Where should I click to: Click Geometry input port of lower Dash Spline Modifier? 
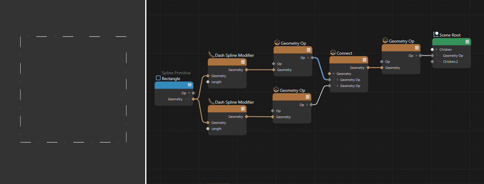(x=208, y=123)
